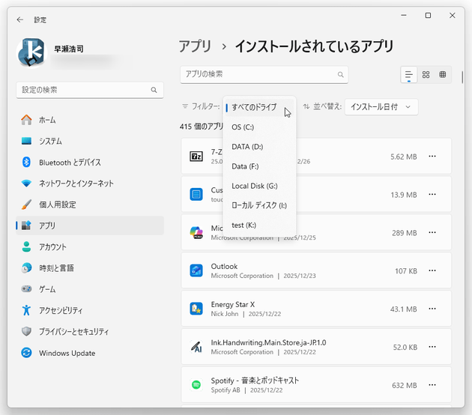Open 個人用設定 settings
This screenshot has height=415, width=472.
[90, 205]
